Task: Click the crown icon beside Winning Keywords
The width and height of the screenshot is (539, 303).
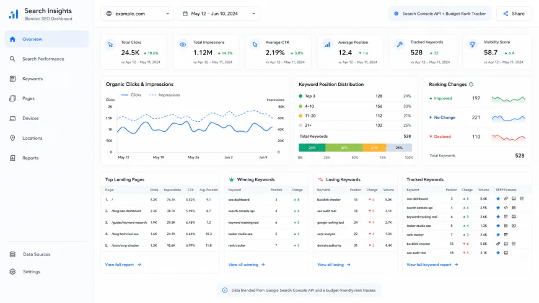Action: pyautogui.click(x=231, y=179)
